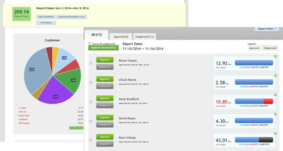
Task: Open view details under Kara Schoop's 43.01 hrs
Action: 221,145
